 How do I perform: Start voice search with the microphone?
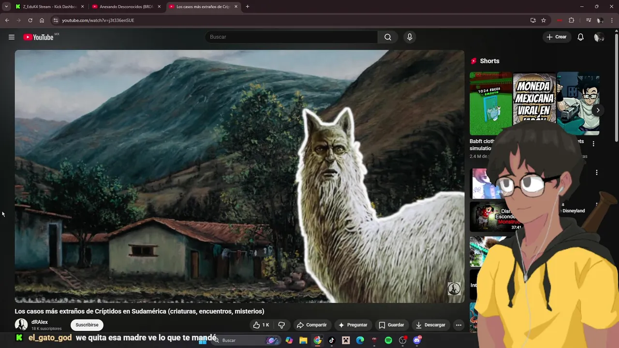[410, 37]
